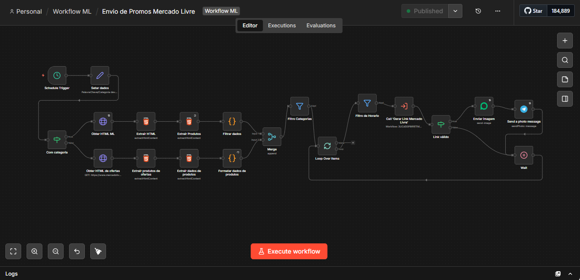
Task: Select Extrair dados de produtos node
Action: pyautogui.click(x=189, y=158)
